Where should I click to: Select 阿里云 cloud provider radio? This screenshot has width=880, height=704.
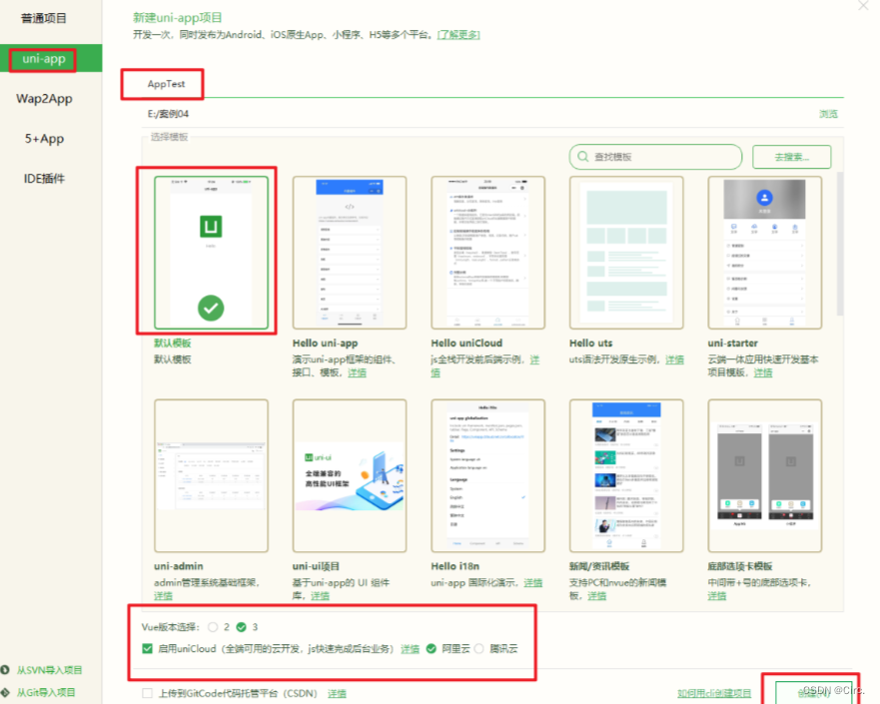[x=432, y=649]
